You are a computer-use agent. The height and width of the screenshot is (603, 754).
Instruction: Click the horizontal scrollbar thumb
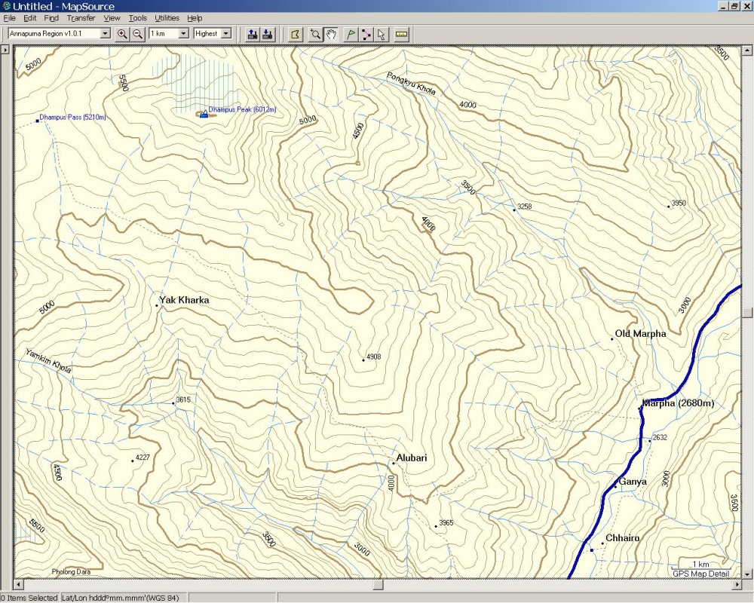coord(379,584)
